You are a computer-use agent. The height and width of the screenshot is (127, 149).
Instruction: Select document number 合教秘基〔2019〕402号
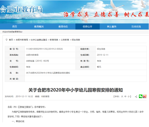click(38, 61)
